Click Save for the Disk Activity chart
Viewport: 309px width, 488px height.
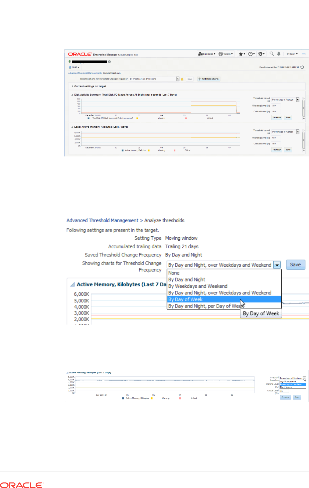click(x=288, y=118)
